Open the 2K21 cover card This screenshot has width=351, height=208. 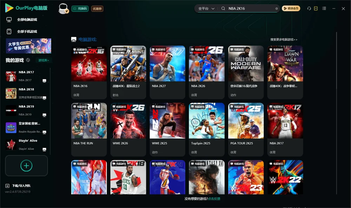tap(167, 177)
